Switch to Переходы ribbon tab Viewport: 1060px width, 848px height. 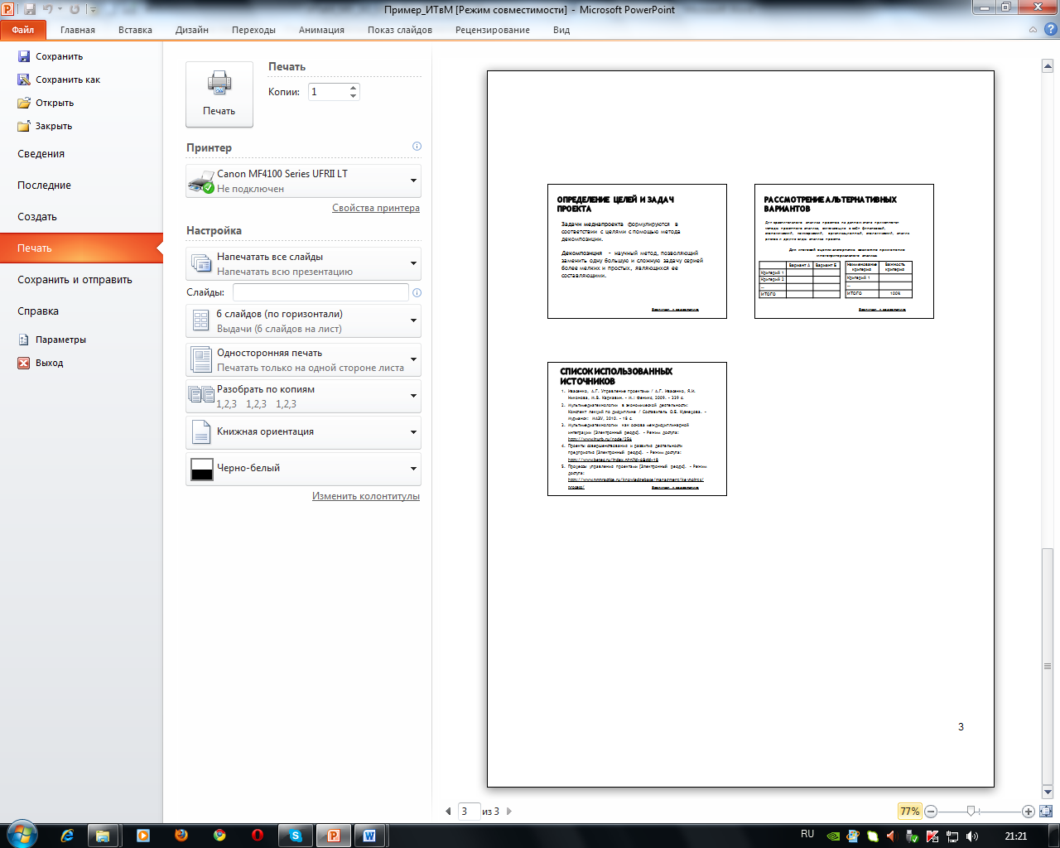[253, 30]
